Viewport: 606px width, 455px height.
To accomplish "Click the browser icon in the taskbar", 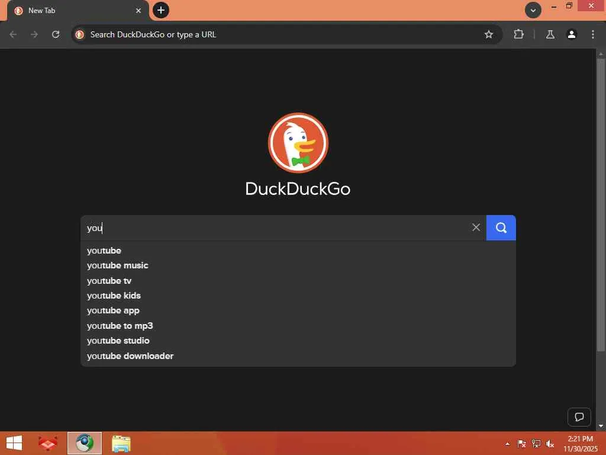I will click(x=84, y=443).
